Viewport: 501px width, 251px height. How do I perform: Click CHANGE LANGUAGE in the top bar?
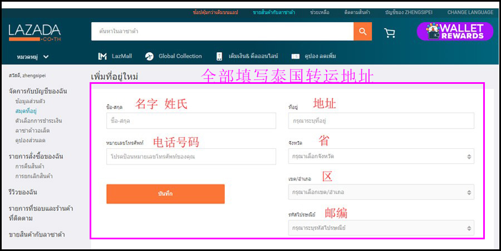pos(470,12)
